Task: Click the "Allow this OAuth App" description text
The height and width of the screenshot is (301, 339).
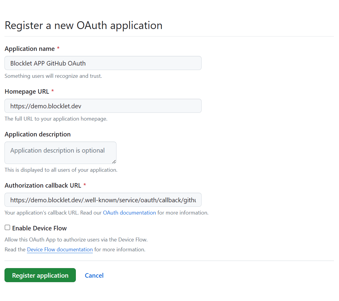Action: click(76, 240)
